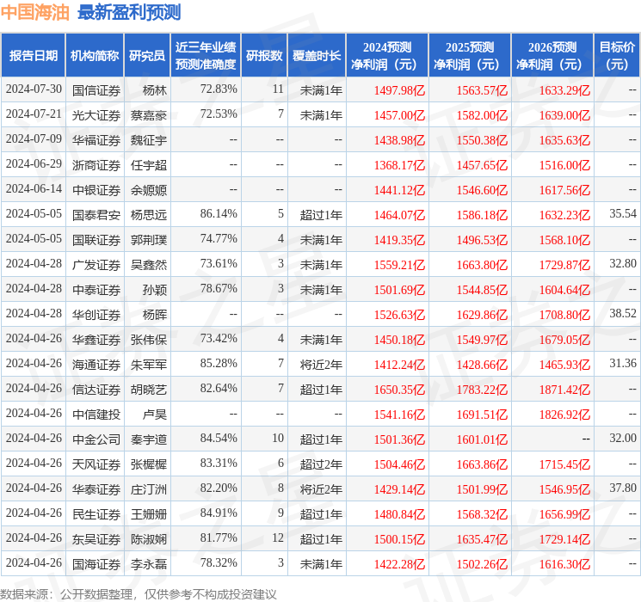Click the 报告日期 column header
Screen dimensions: 641x602
pyautogui.click(x=33, y=56)
